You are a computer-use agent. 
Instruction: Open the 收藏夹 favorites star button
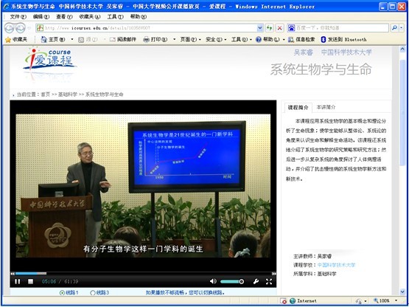[16, 39]
